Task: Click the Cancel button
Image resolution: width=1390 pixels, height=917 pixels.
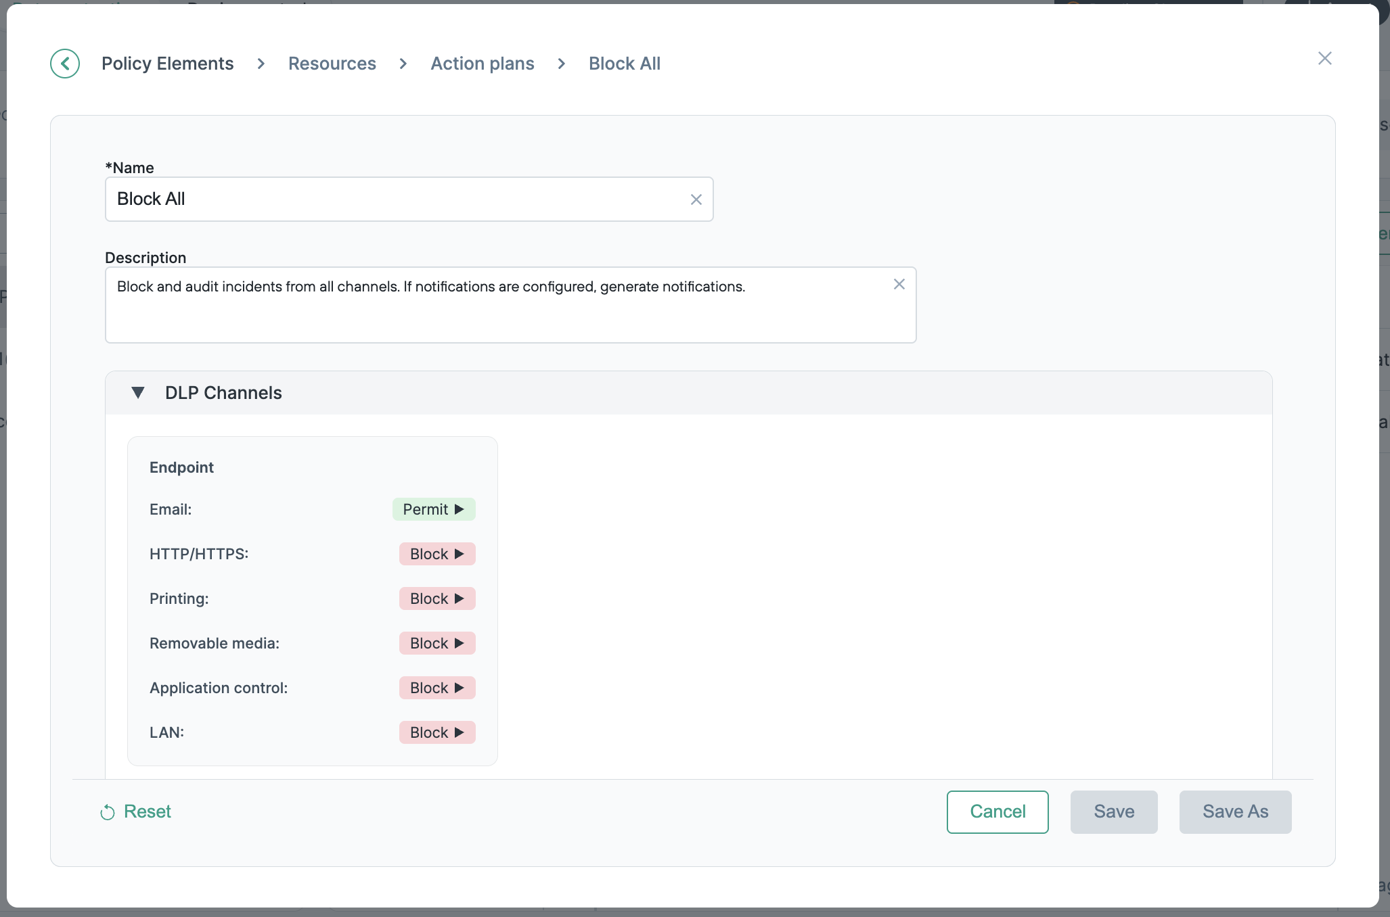Action: [x=997, y=812]
